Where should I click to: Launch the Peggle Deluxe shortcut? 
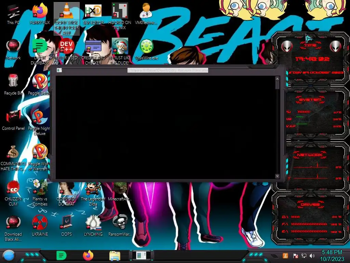(x=39, y=85)
